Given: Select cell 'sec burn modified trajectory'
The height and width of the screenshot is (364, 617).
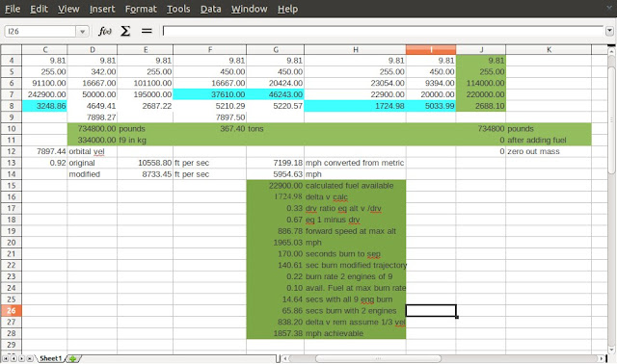Looking at the screenshot, I should point(355,266).
